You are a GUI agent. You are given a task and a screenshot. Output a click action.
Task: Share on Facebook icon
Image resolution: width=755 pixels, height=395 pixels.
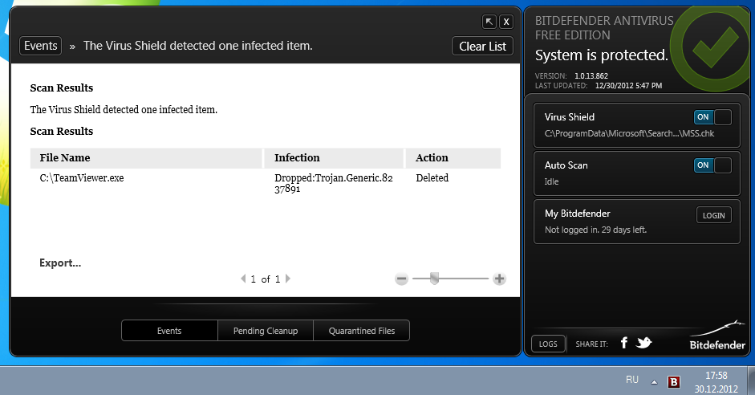pyautogui.click(x=624, y=343)
